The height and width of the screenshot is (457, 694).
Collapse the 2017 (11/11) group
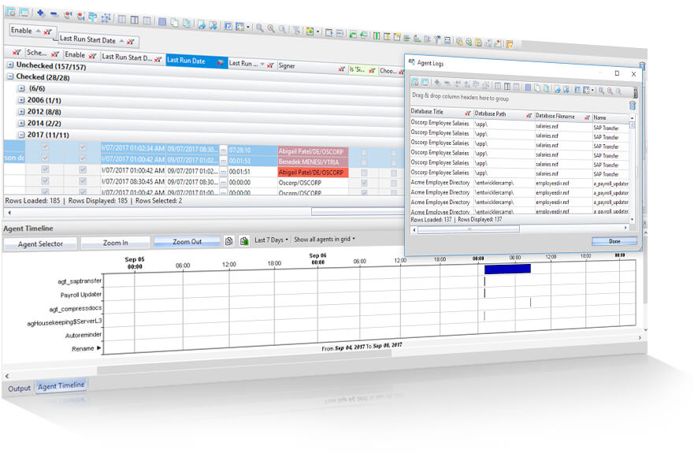coord(21,134)
